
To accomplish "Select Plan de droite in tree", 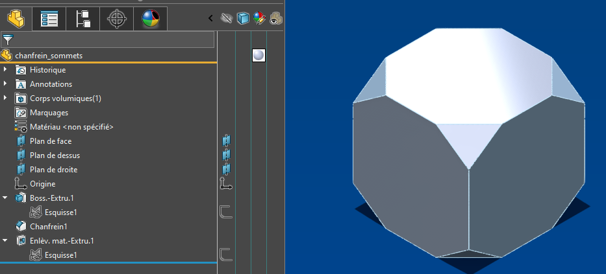I will click(x=54, y=170).
